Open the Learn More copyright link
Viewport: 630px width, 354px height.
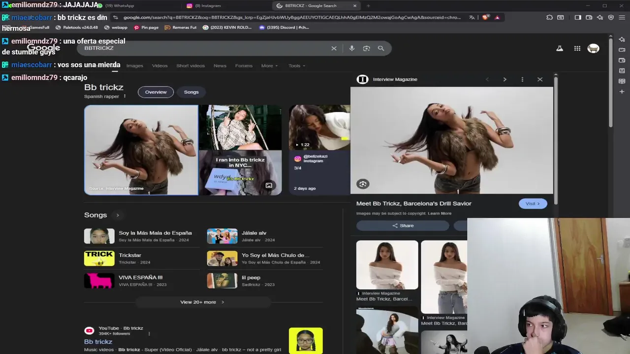[x=440, y=213]
